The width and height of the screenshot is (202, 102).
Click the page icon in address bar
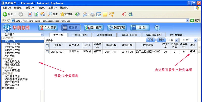(13, 21)
